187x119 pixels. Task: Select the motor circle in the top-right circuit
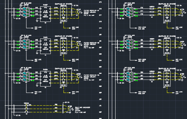182,12
